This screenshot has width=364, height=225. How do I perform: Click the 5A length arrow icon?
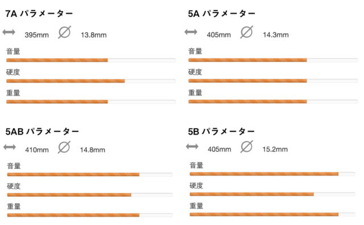(191, 32)
